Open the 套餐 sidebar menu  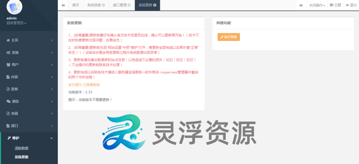[29, 89]
